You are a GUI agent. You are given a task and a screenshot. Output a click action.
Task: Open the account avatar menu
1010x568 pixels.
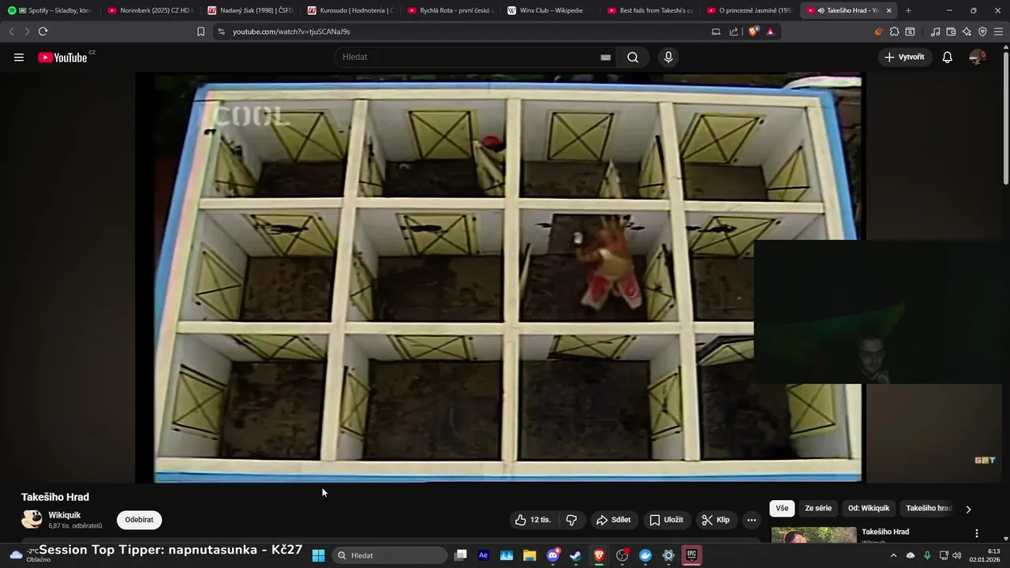(x=978, y=57)
